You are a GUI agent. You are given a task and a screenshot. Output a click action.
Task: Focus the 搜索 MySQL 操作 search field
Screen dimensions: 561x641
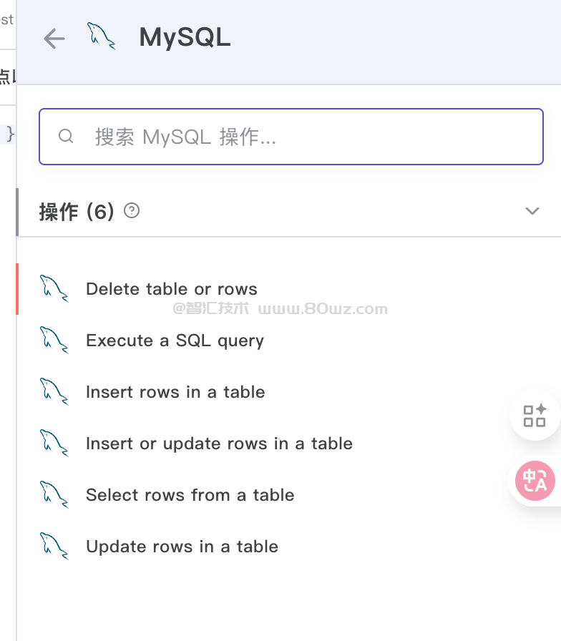coord(301,137)
